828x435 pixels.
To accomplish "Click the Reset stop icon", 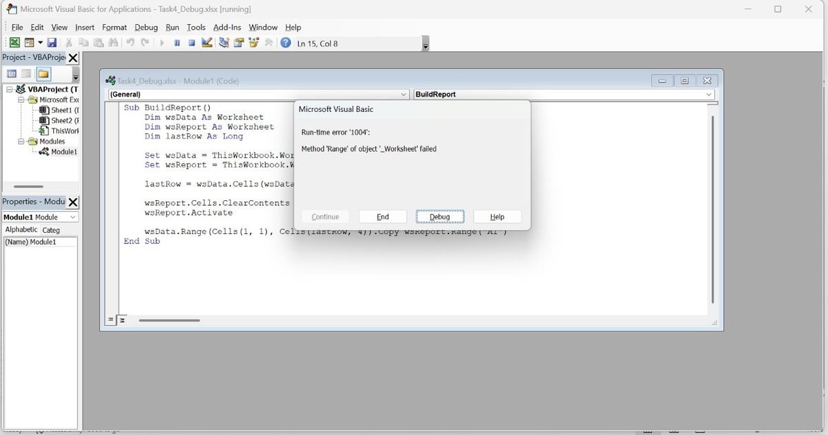I will (192, 43).
